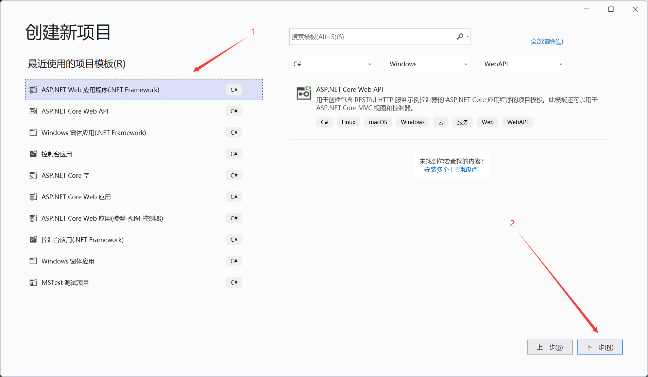The width and height of the screenshot is (648, 377).
Task: Click the search magnifier icon
Action: 460,37
